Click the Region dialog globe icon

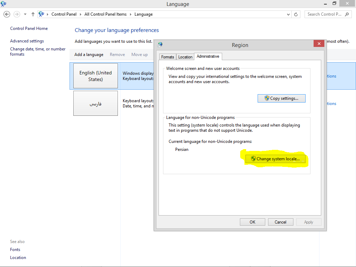pos(160,45)
